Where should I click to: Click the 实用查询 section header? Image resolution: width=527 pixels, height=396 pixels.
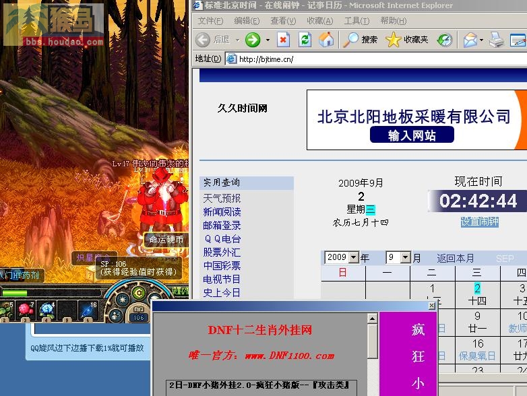tap(247, 183)
